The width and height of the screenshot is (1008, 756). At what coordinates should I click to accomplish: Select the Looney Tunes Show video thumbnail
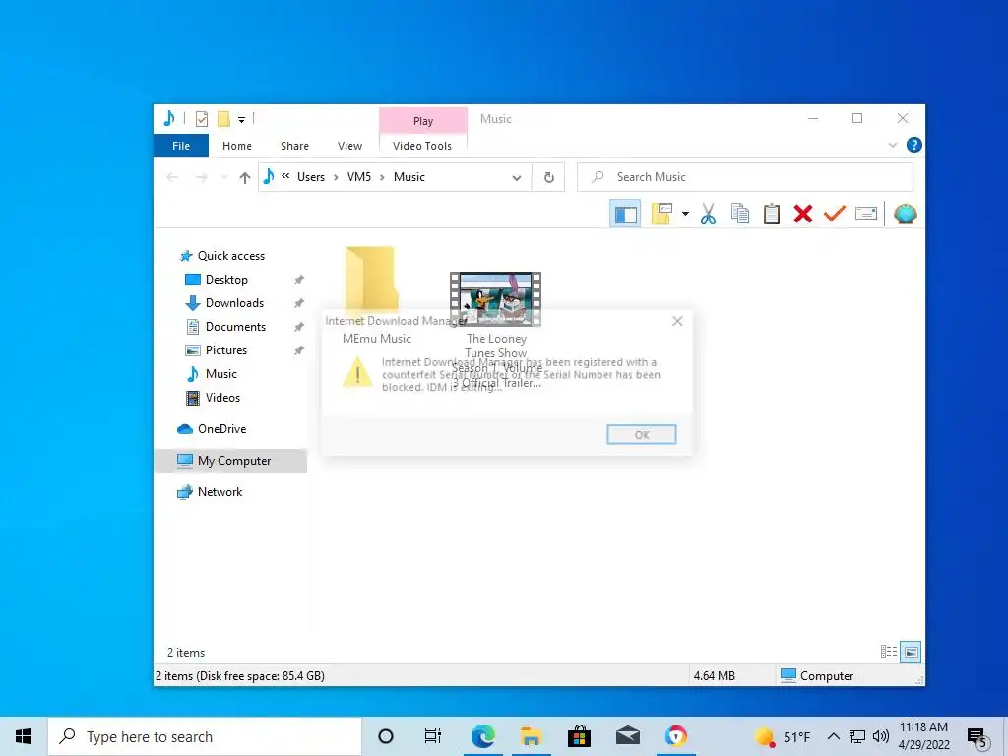click(496, 298)
